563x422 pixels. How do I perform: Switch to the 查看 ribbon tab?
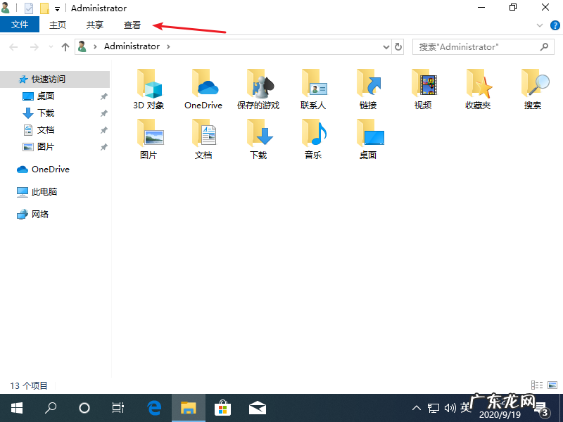coord(132,24)
